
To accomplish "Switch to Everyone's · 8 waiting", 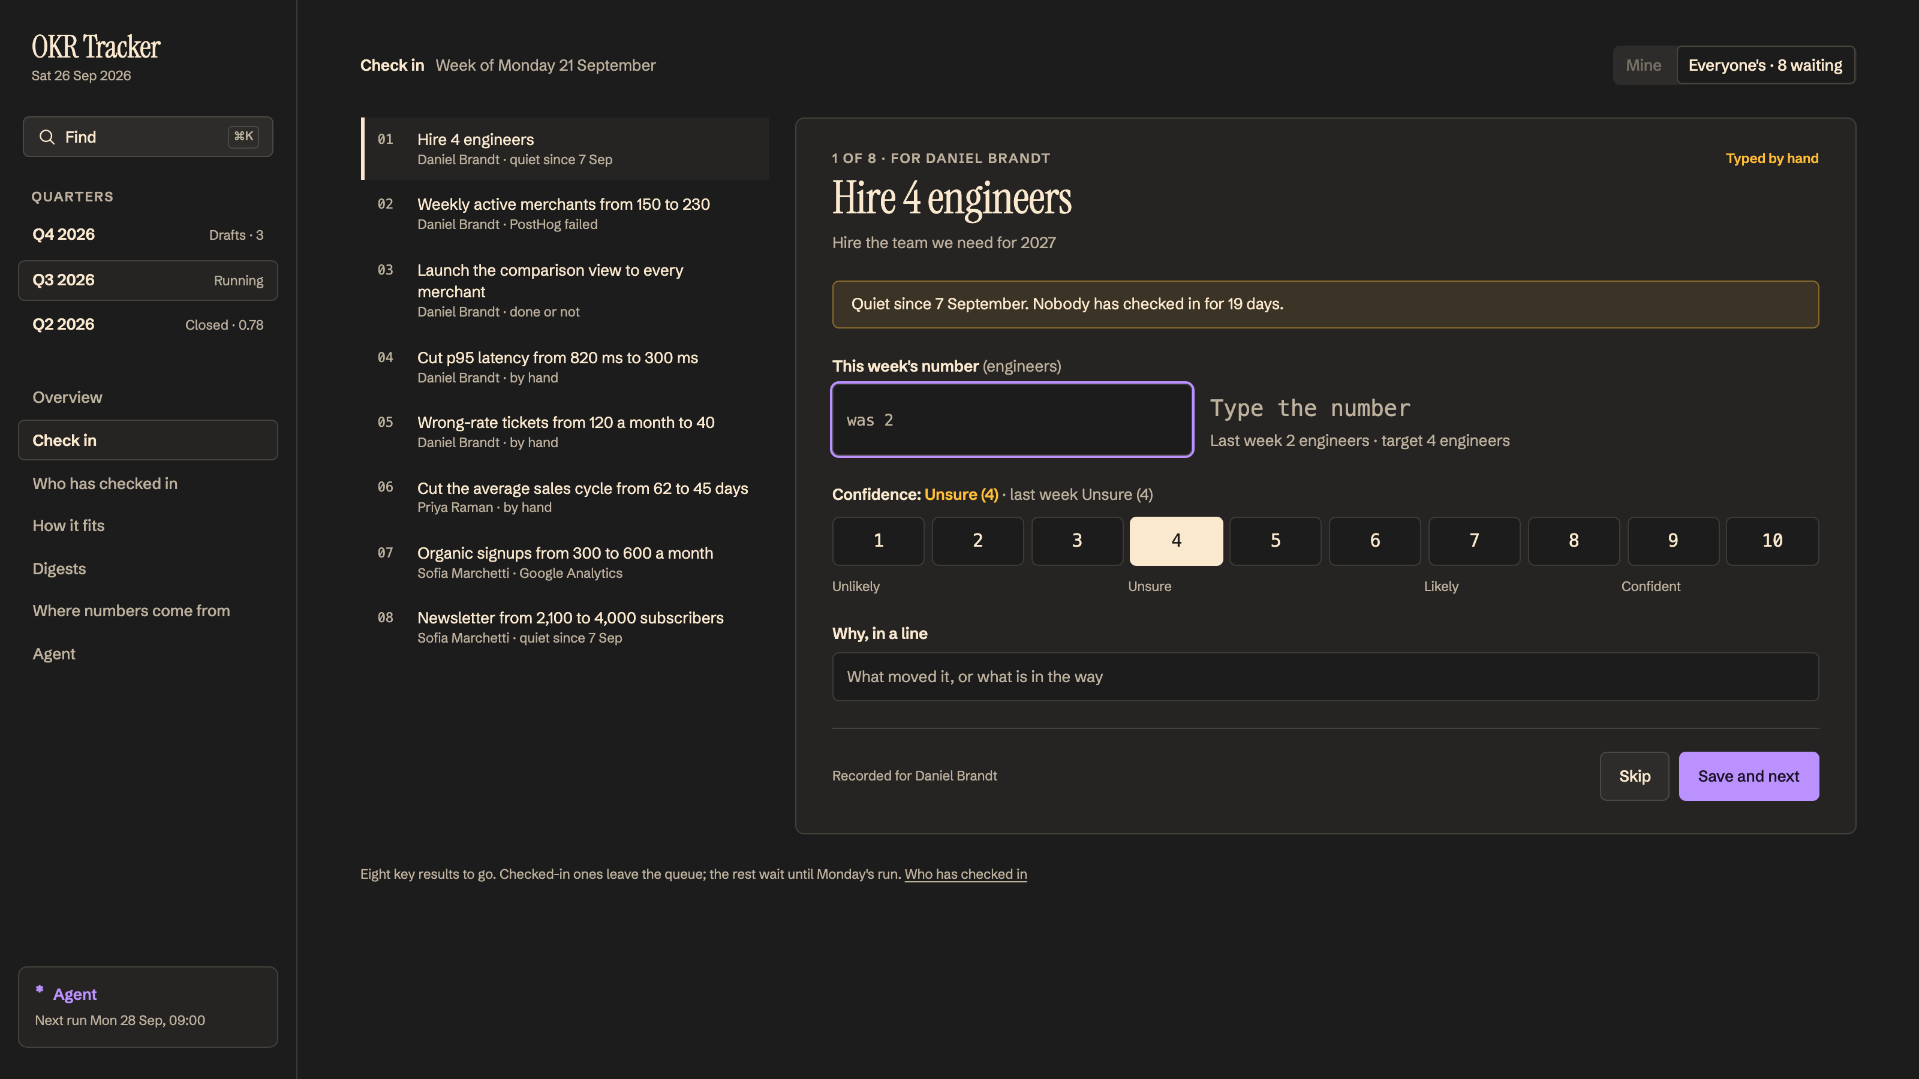I will pyautogui.click(x=1765, y=65).
